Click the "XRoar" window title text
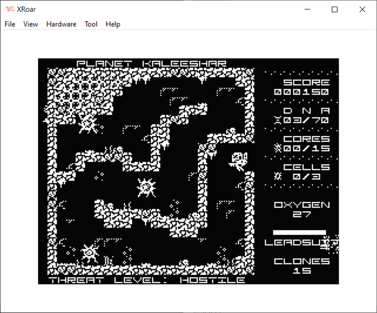 click(x=26, y=9)
